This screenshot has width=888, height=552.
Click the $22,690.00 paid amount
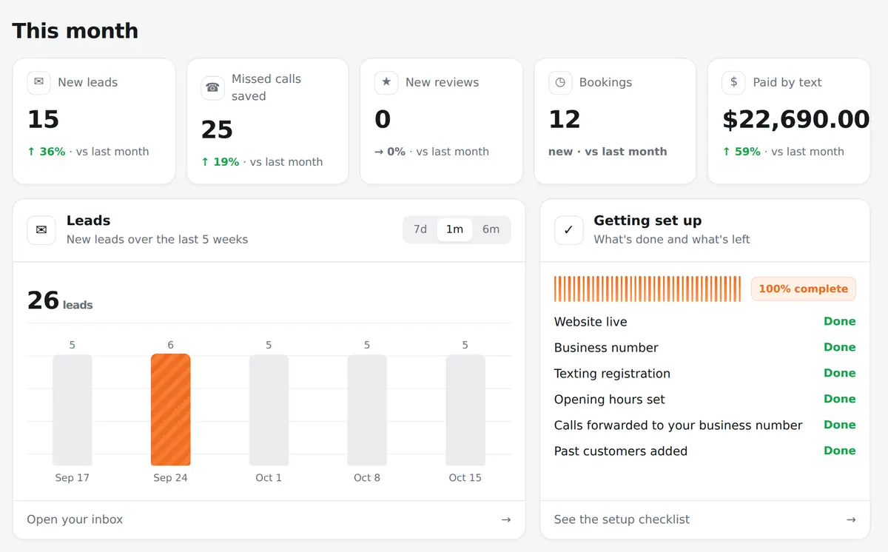795,119
